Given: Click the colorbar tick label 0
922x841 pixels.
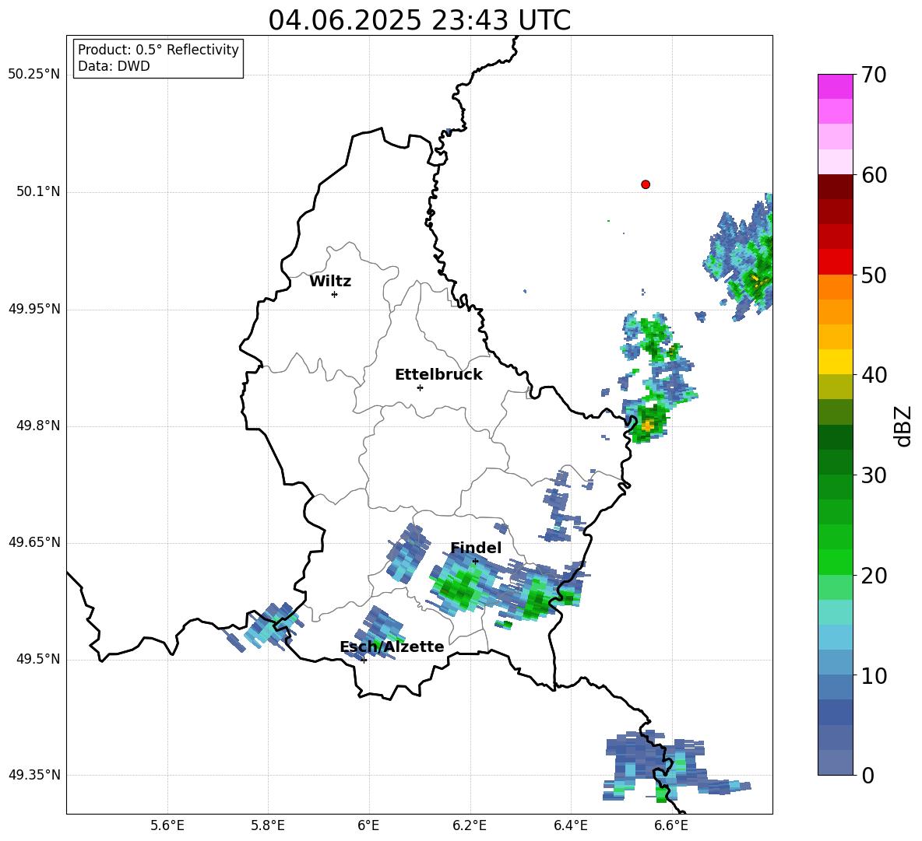Looking at the screenshot, I should coord(867,775).
